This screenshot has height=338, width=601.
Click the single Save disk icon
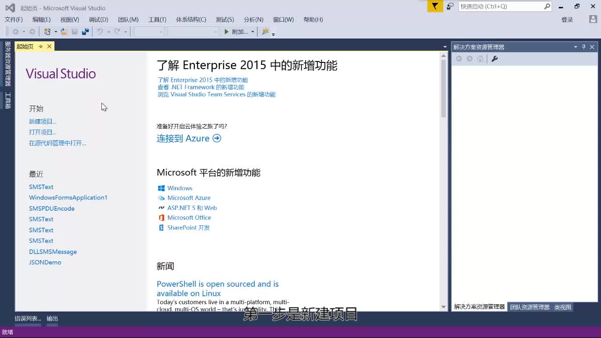click(75, 31)
